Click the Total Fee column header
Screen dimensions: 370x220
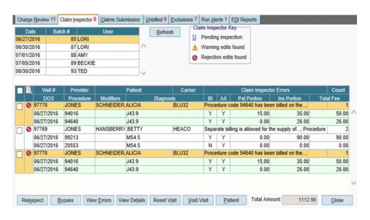[x=329, y=99]
